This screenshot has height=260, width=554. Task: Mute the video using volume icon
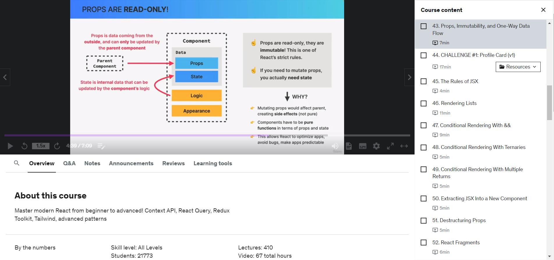click(x=335, y=146)
